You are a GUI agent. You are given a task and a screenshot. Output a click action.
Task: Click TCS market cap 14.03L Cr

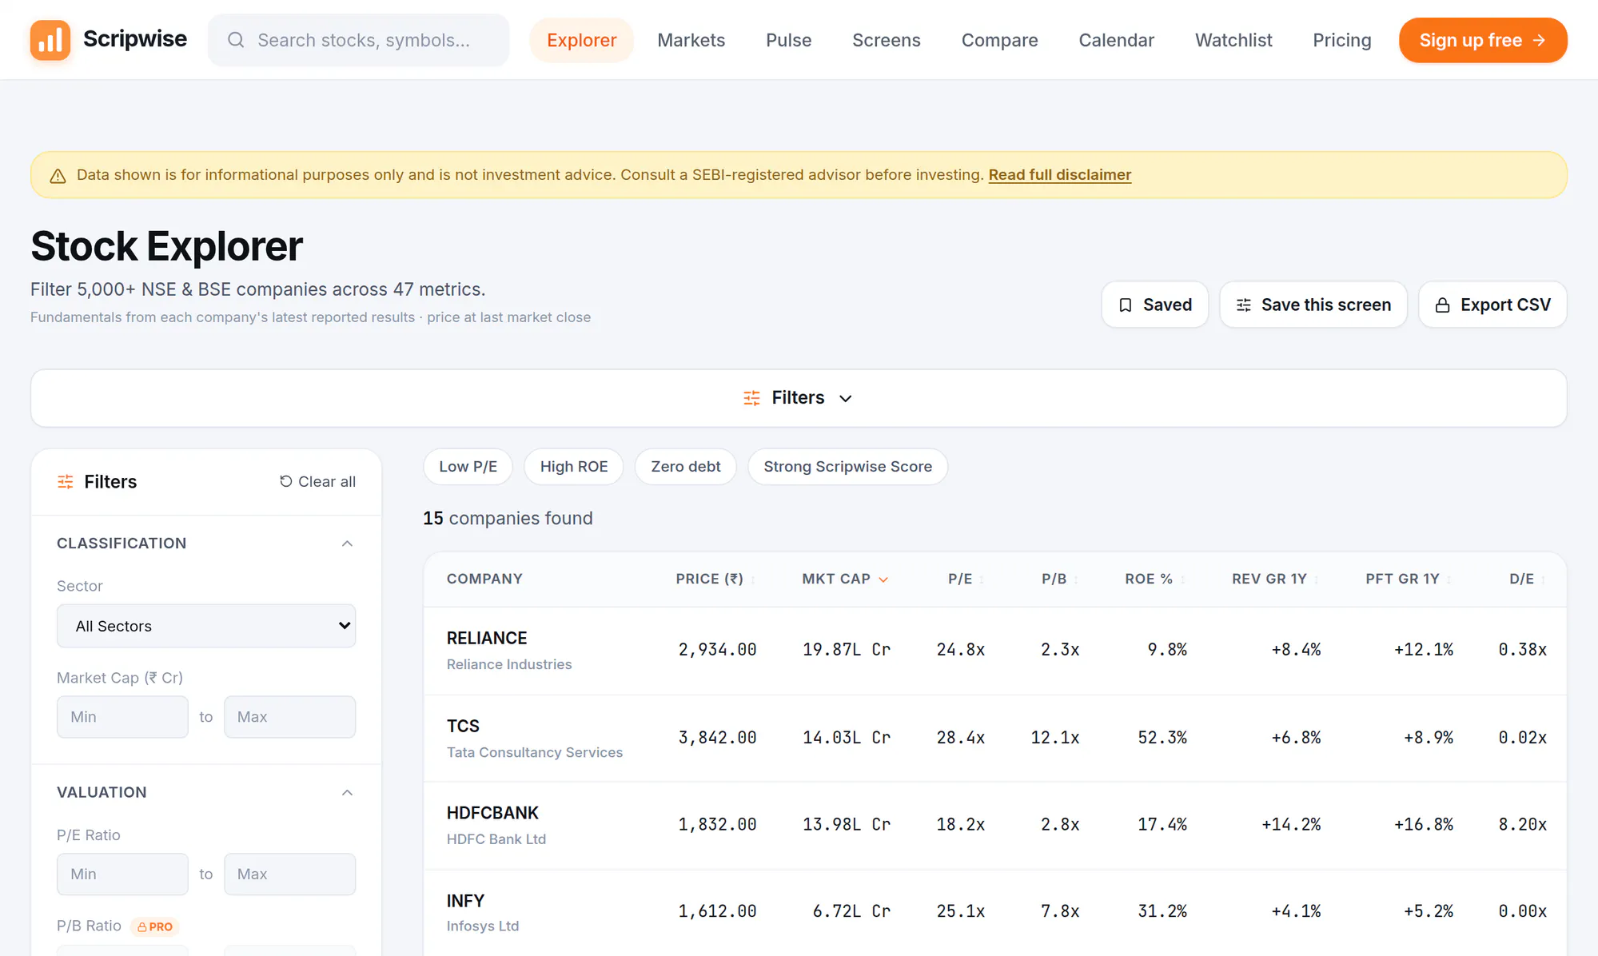coord(847,738)
